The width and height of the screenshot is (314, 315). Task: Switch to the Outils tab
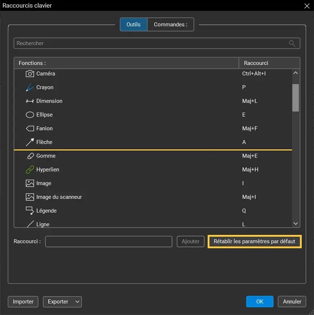[x=133, y=24]
